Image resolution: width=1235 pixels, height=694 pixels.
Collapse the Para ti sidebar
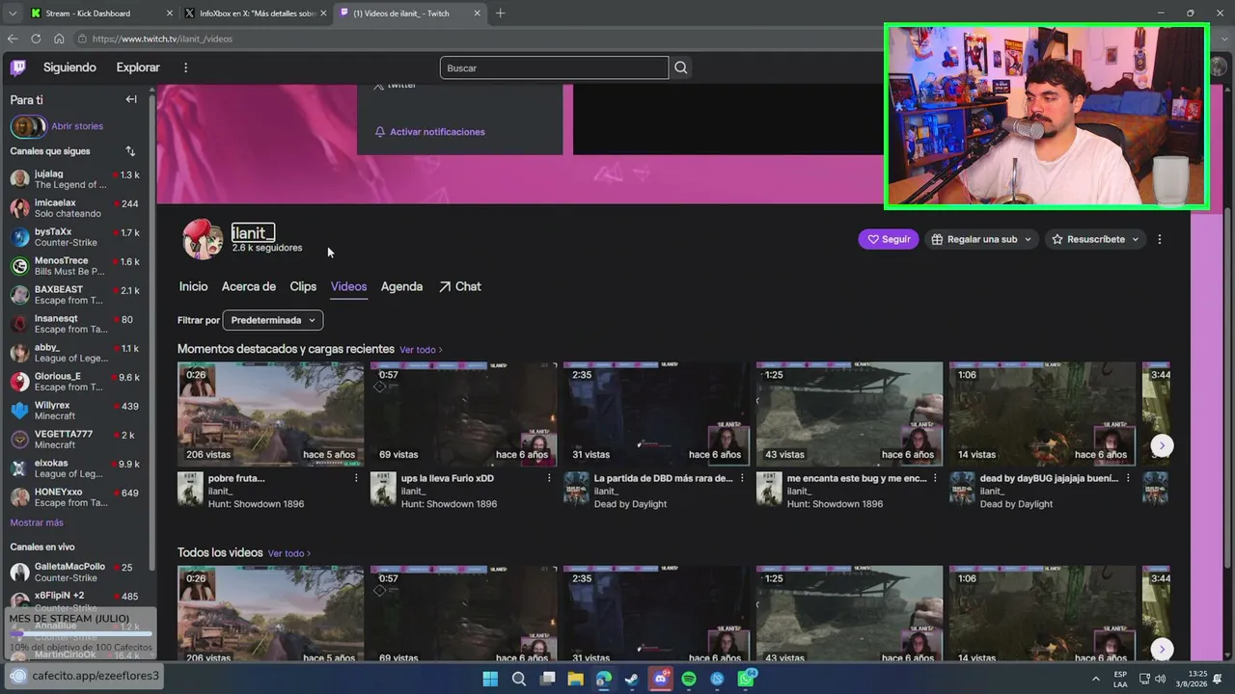tap(131, 99)
